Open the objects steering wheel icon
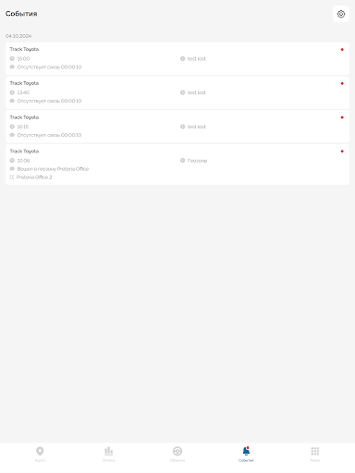This screenshot has height=473, width=355. [x=177, y=451]
